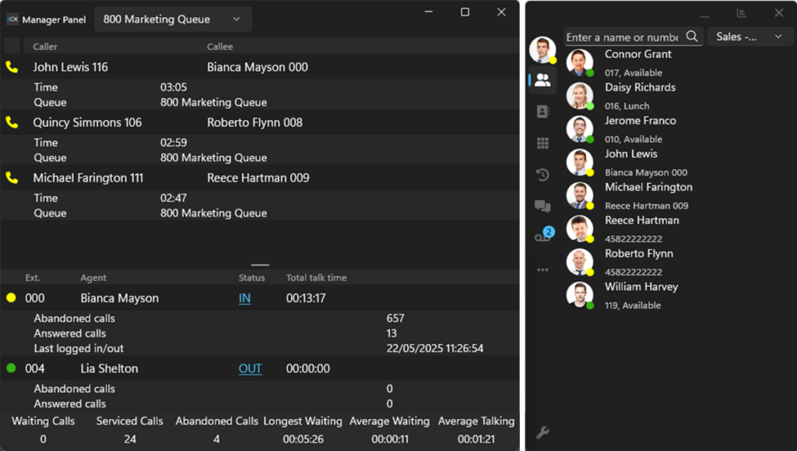
Task: Select the People presence tab icon
Action: (x=542, y=80)
